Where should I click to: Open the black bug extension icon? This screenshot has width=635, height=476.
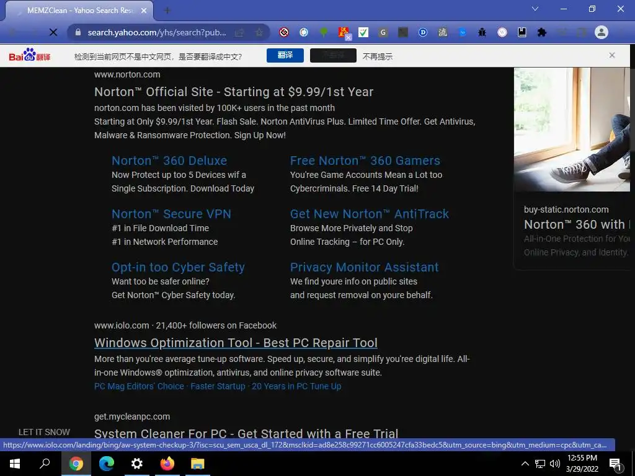[482, 32]
